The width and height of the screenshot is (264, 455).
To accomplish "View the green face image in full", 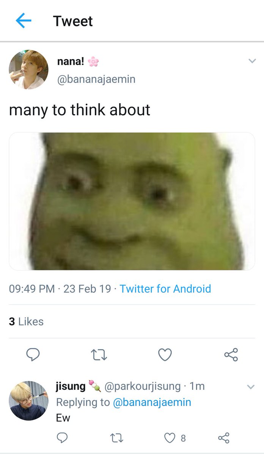I will tap(132, 201).
